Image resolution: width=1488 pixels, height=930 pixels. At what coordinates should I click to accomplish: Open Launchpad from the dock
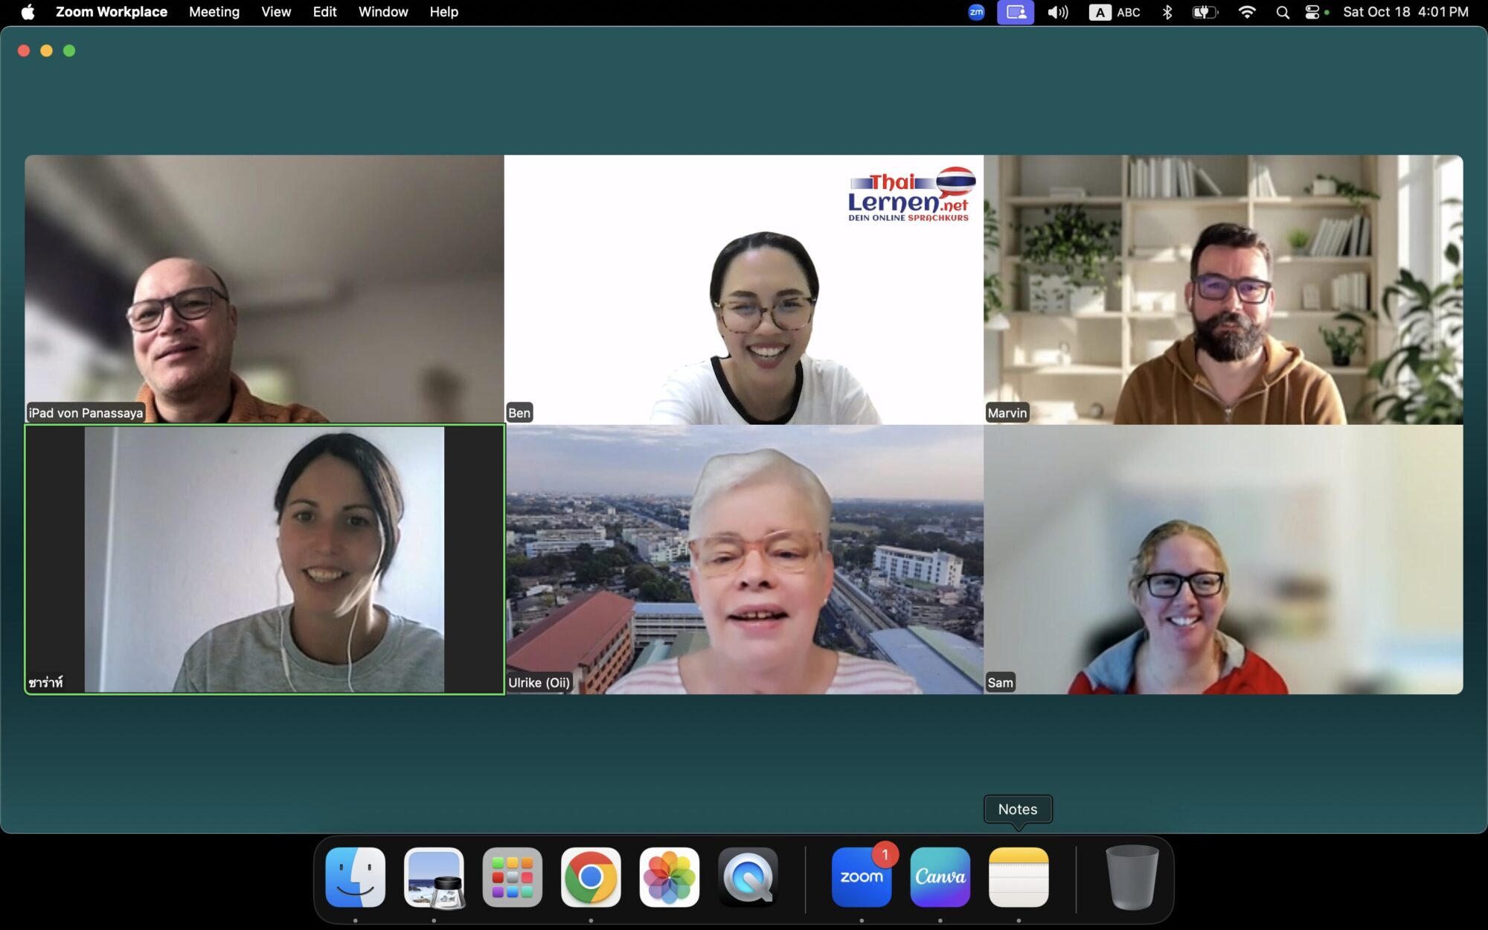(x=512, y=877)
